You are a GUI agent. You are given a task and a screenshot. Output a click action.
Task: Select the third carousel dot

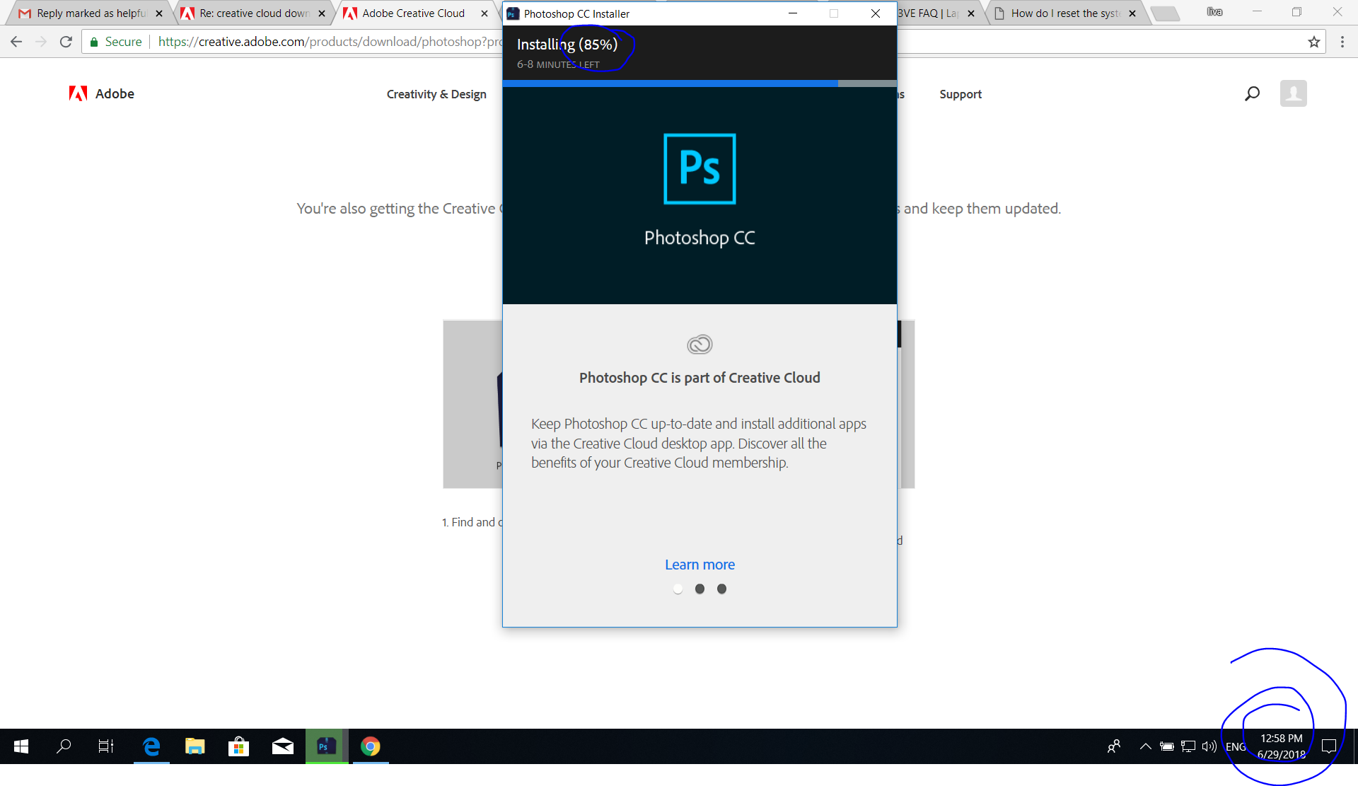tap(721, 589)
